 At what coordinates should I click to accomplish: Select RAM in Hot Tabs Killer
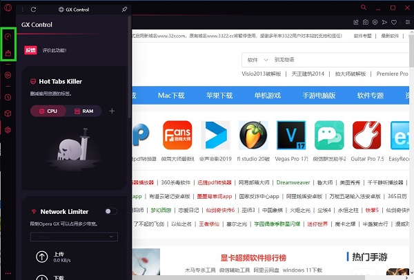[x=83, y=111]
